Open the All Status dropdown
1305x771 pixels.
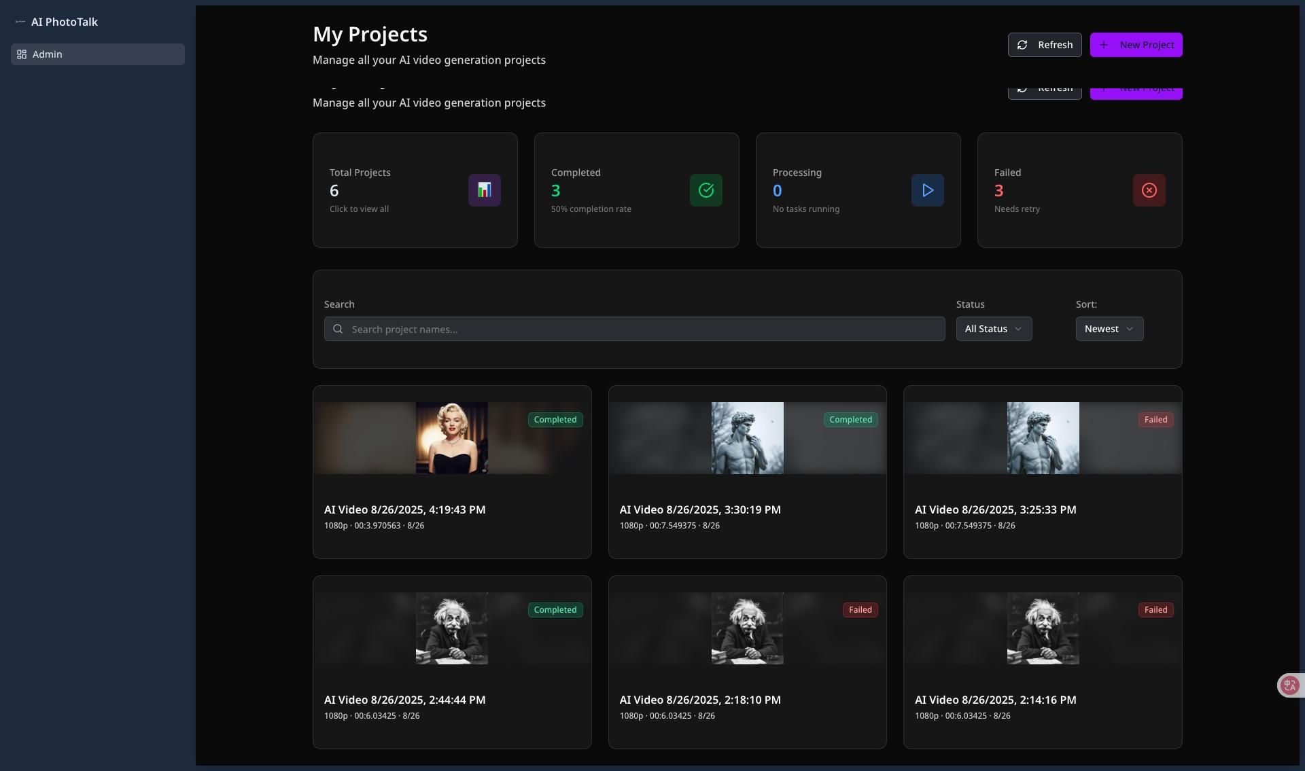tap(993, 329)
